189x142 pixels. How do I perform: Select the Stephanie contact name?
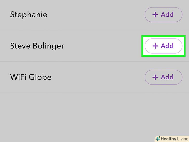tap(29, 15)
